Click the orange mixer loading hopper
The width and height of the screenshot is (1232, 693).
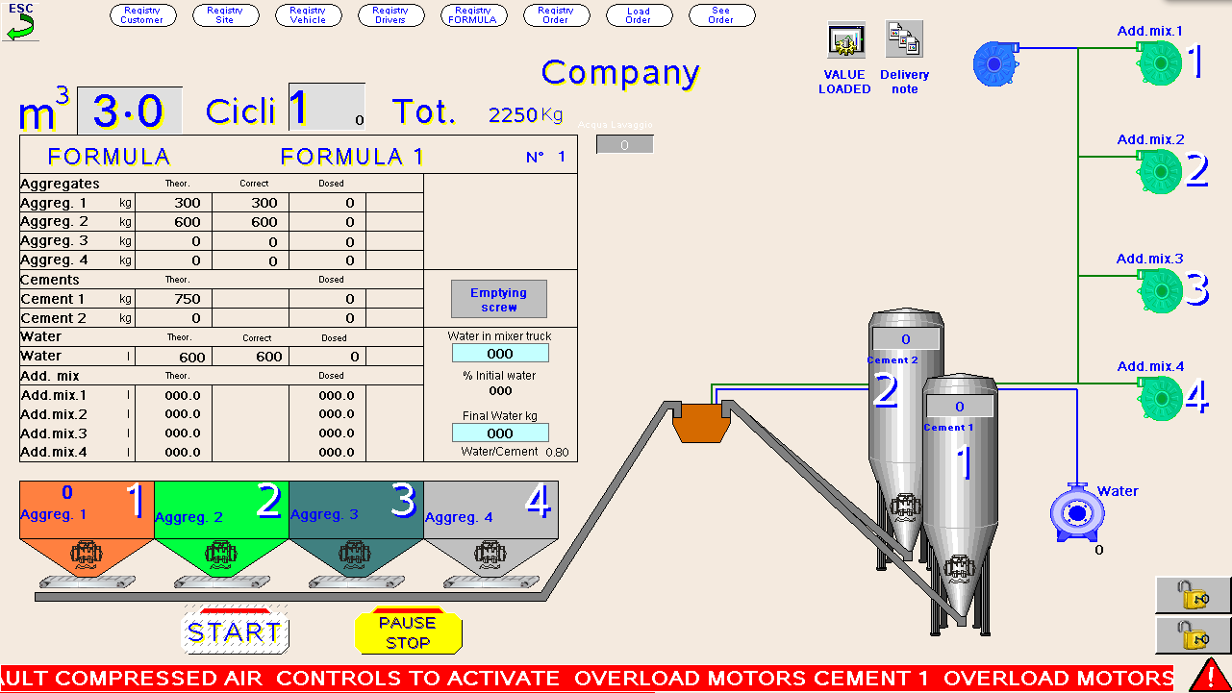(702, 422)
